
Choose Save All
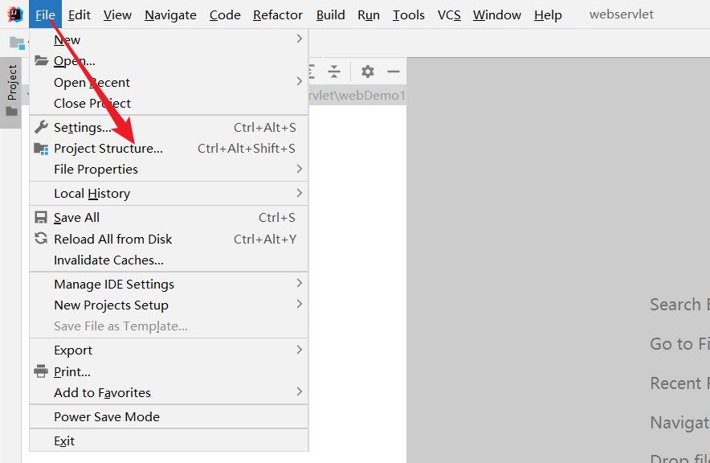(169, 218)
